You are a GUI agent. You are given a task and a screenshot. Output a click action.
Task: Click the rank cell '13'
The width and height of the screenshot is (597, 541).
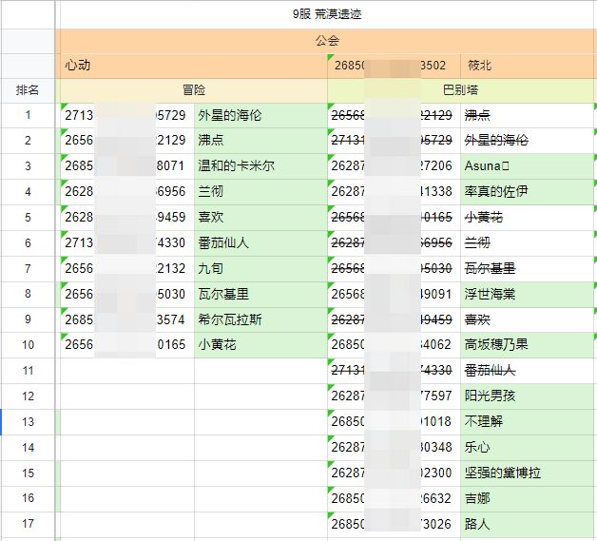point(28,422)
